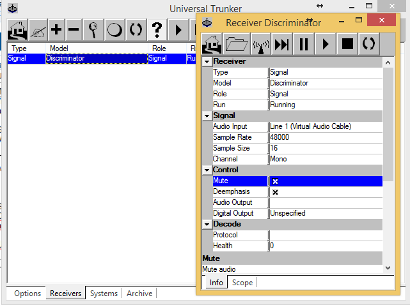Remove receiver with the minus icon

[x=74, y=30]
